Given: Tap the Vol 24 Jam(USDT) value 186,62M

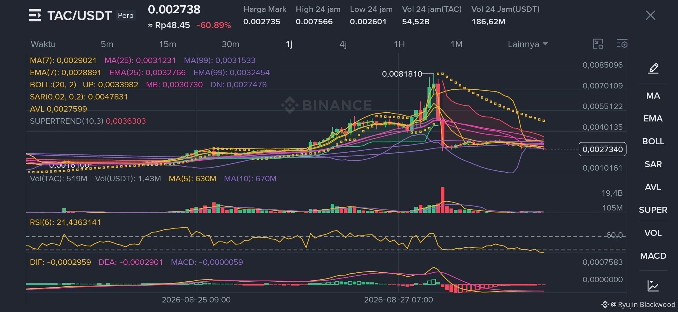Looking at the screenshot, I should [488, 22].
